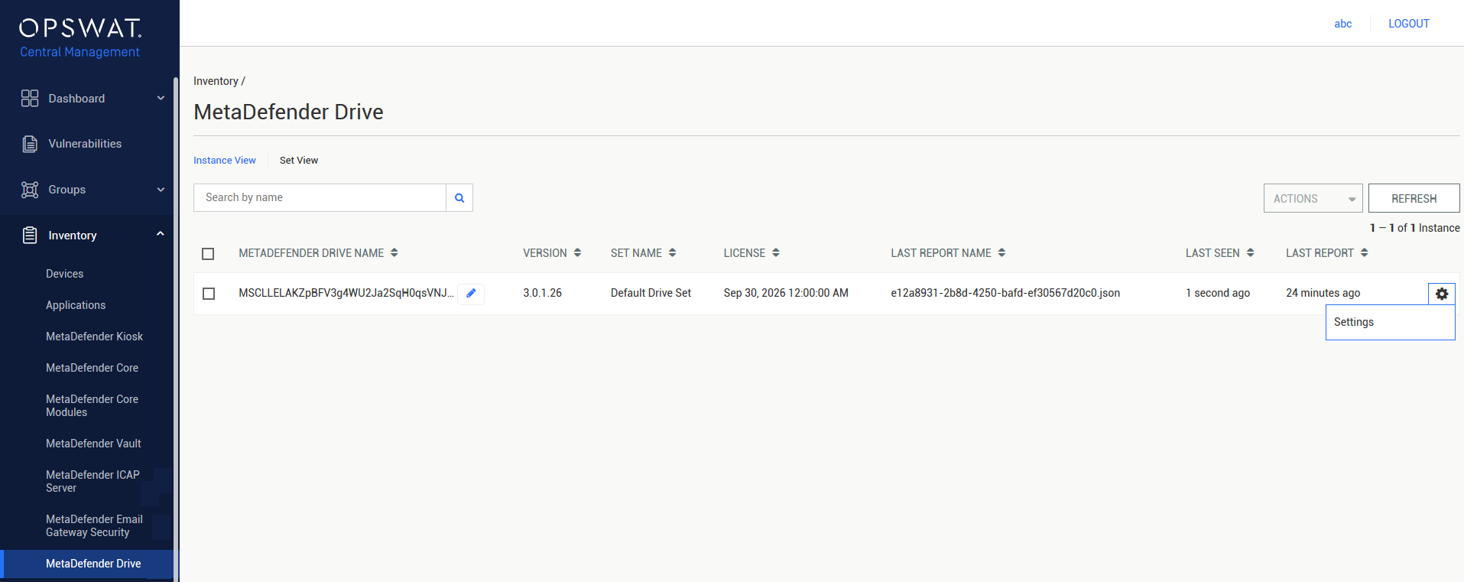Click the Dashboard grid icon

[x=30, y=98]
